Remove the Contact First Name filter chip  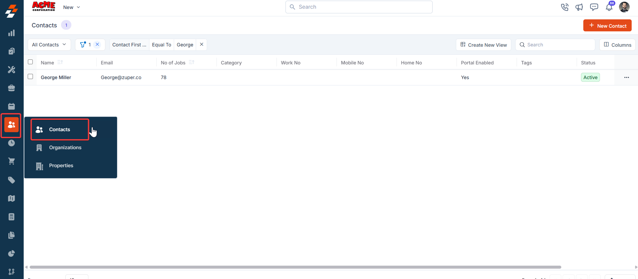(x=201, y=44)
